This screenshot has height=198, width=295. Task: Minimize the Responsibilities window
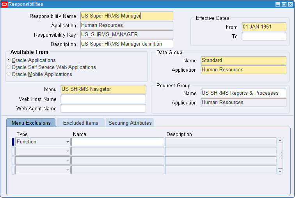pyautogui.click(x=278, y=4)
